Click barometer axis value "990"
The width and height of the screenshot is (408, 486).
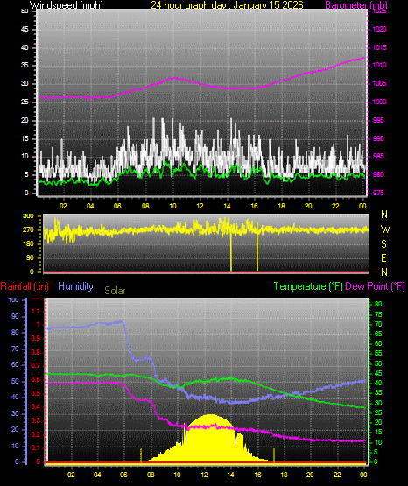[378, 138]
